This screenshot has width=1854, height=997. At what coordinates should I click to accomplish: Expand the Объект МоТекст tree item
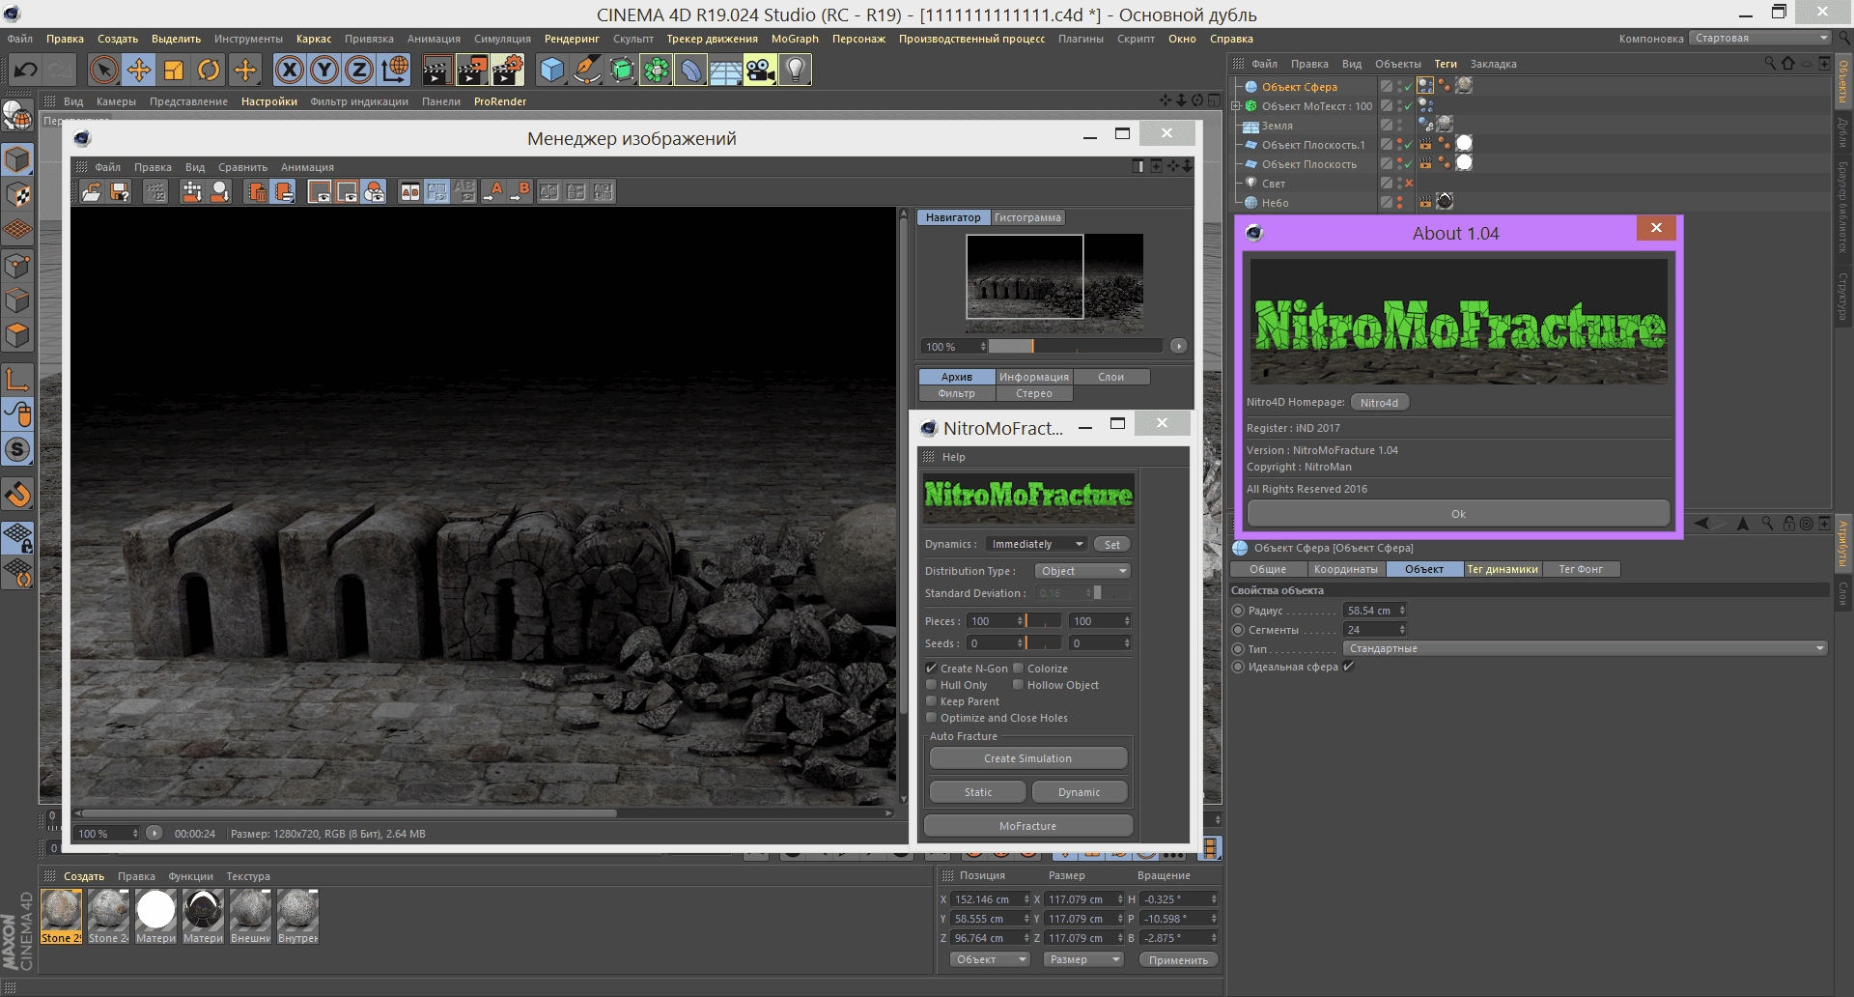(1236, 106)
